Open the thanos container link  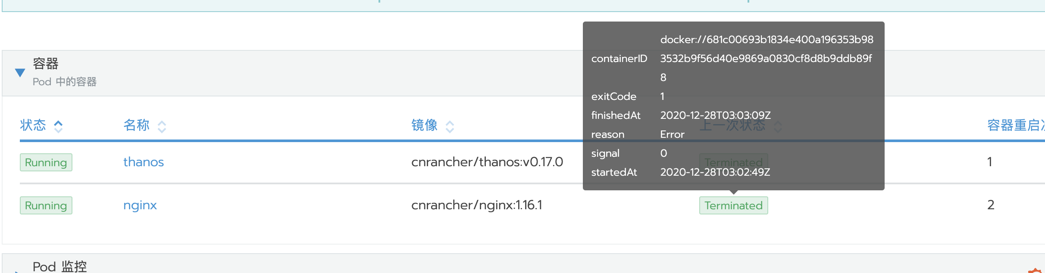(144, 162)
